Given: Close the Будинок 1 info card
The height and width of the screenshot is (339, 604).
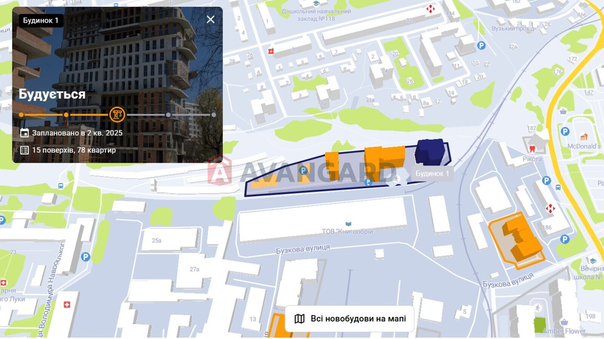Looking at the screenshot, I should (211, 20).
